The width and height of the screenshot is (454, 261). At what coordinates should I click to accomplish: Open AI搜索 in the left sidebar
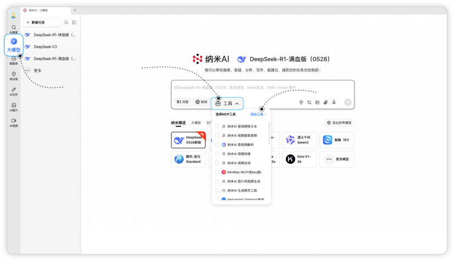coord(14,29)
